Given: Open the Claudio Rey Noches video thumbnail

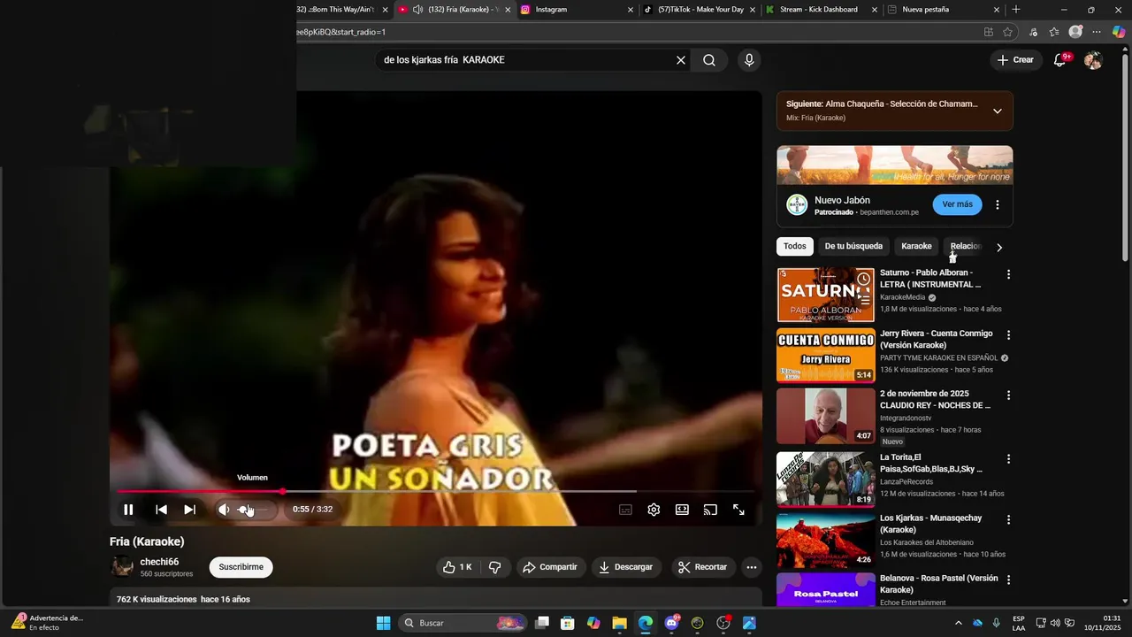Looking at the screenshot, I should coord(825,416).
